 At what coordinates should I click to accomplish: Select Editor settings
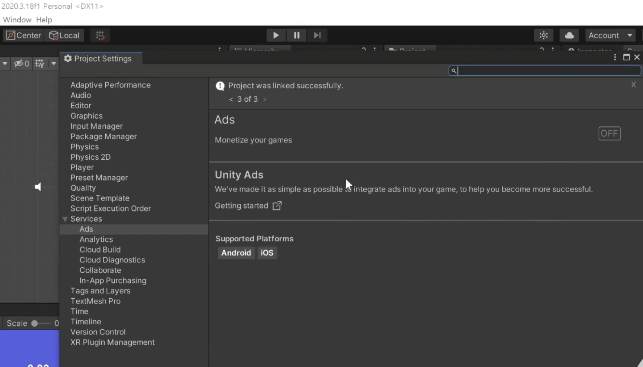click(81, 105)
